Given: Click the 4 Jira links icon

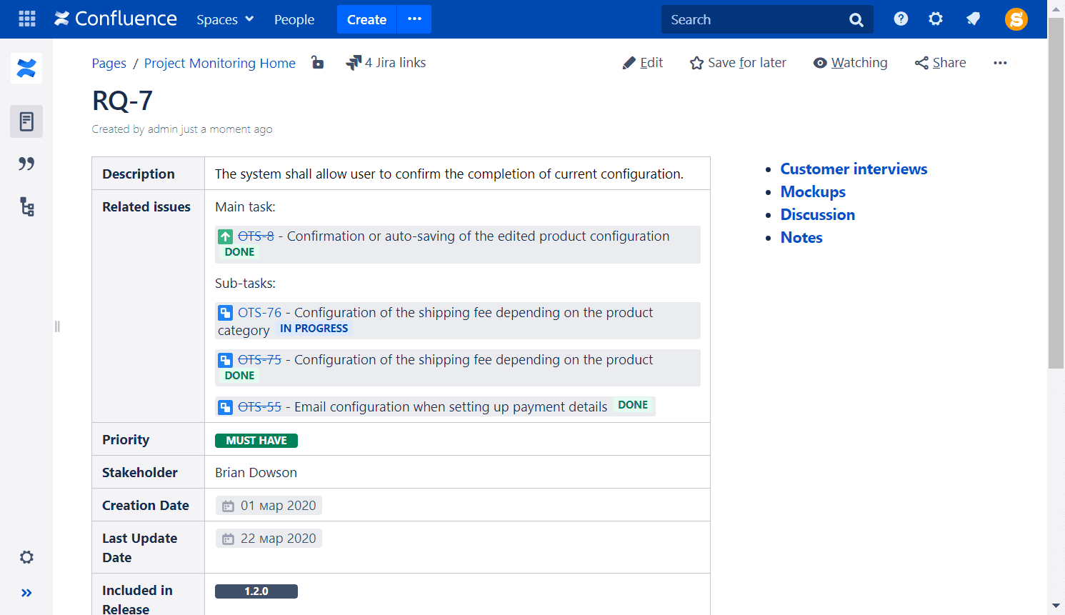Looking at the screenshot, I should point(353,62).
